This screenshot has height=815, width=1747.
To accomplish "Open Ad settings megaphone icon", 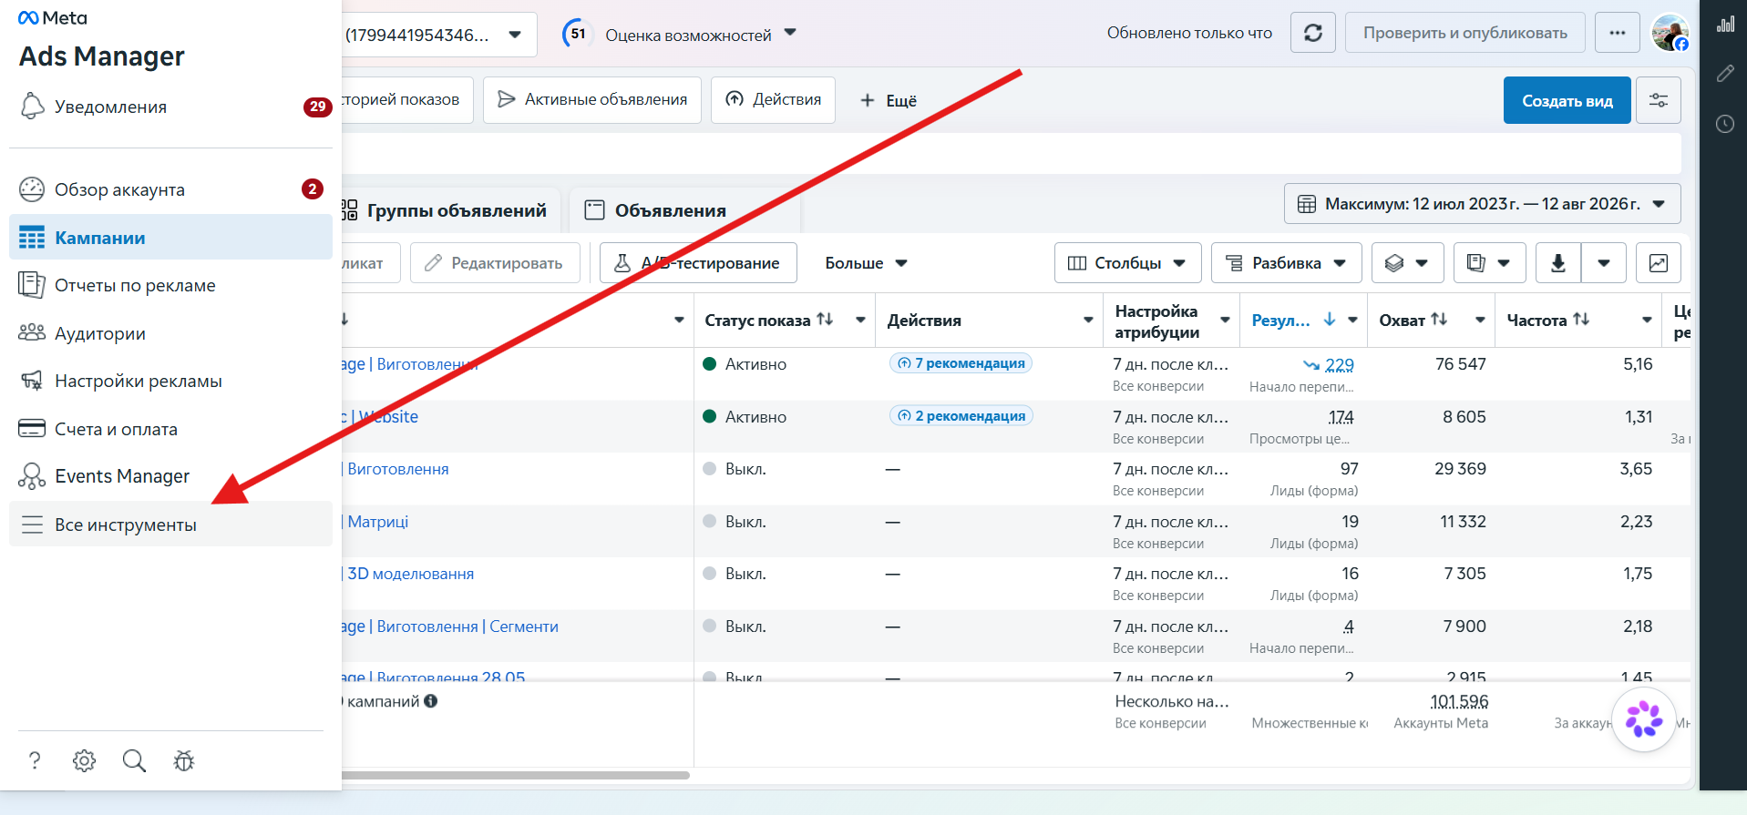I will [x=32, y=381].
